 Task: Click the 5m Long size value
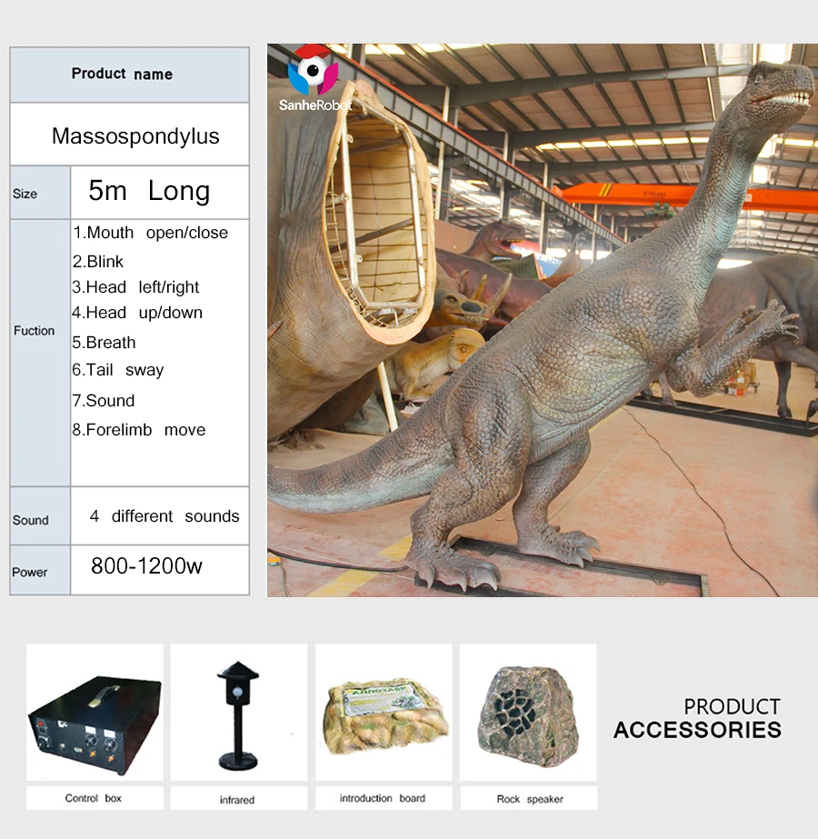click(149, 191)
